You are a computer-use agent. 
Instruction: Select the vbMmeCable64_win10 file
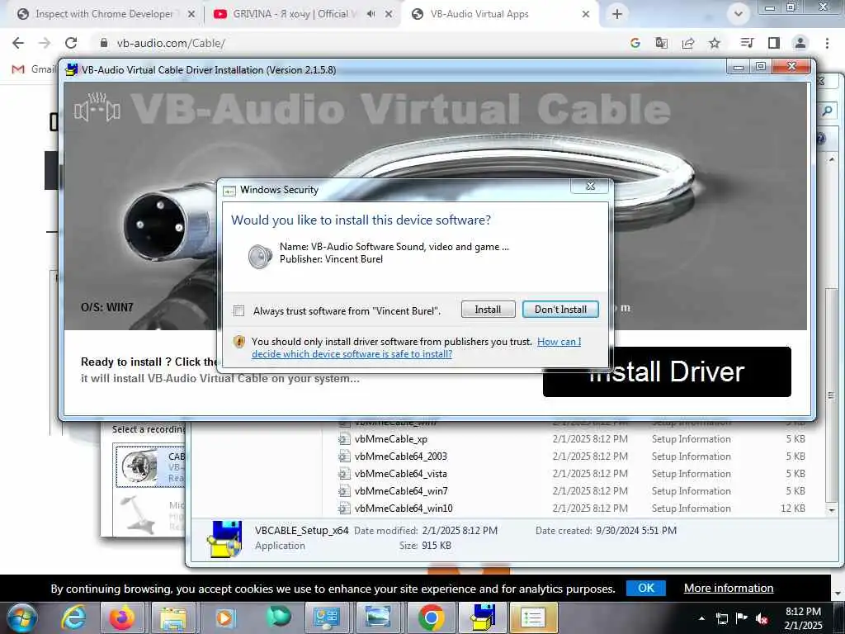point(404,509)
